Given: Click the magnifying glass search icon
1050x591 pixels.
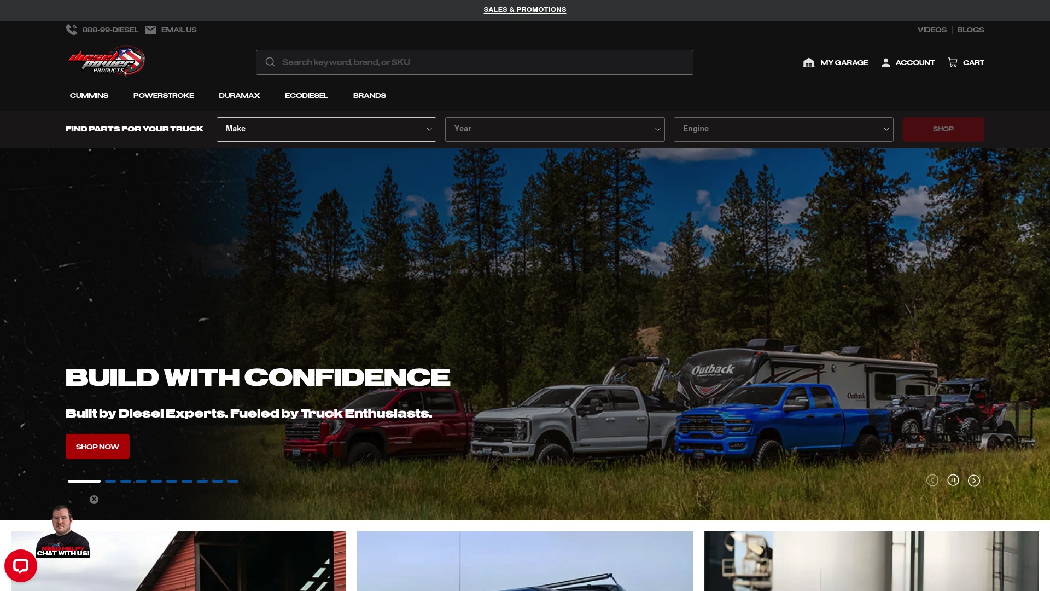Looking at the screenshot, I should click(x=270, y=62).
